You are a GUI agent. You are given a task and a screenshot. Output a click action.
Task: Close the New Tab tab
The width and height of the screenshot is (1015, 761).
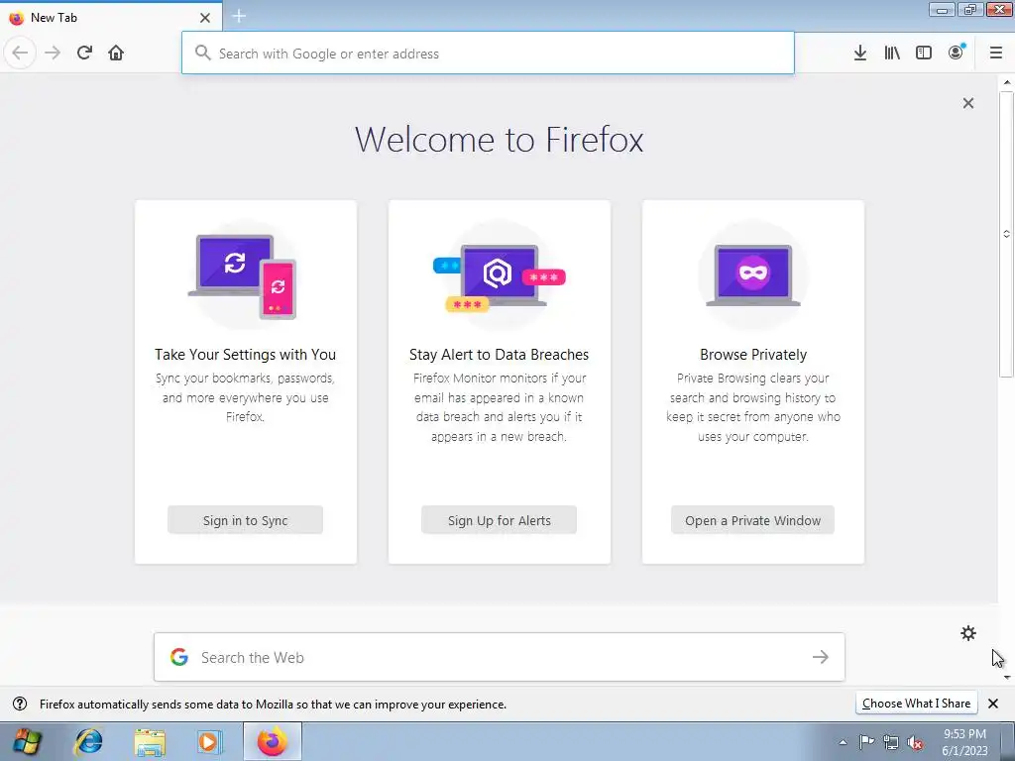[x=205, y=18]
